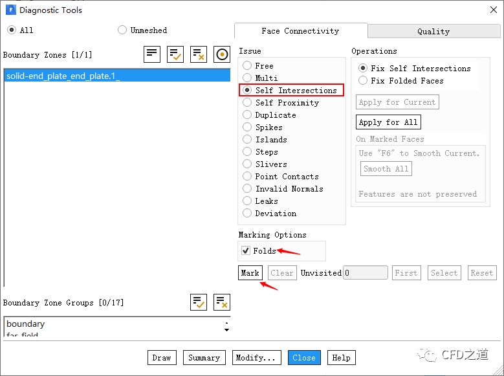Click the groups list down arrow
504x376 pixels.
click(x=226, y=330)
